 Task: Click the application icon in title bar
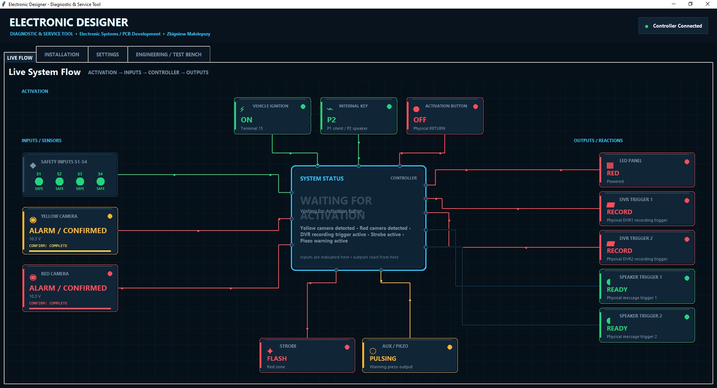4,4
